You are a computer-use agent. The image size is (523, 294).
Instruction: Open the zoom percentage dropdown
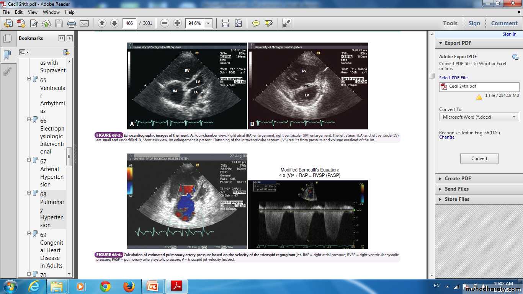[208, 23]
